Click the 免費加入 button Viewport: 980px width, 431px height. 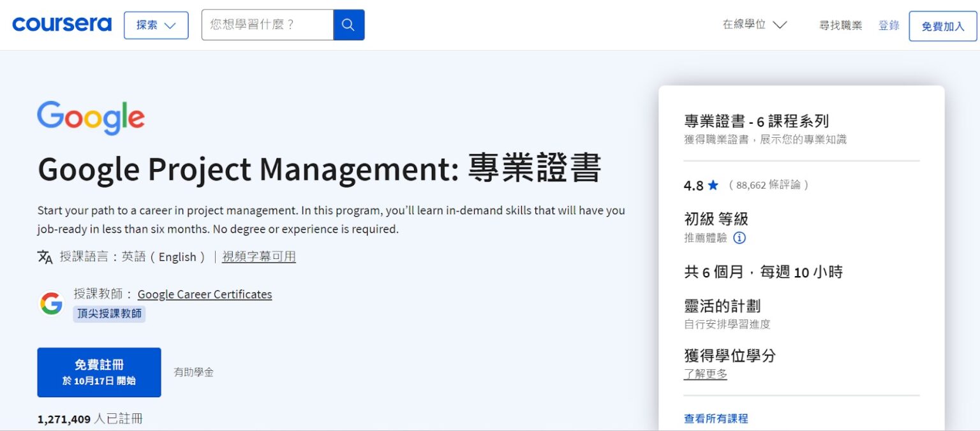point(942,26)
